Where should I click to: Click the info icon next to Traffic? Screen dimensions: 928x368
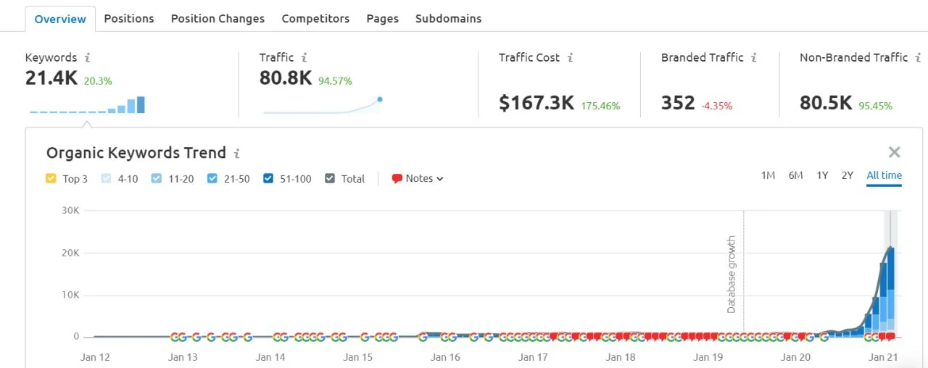[x=304, y=57]
